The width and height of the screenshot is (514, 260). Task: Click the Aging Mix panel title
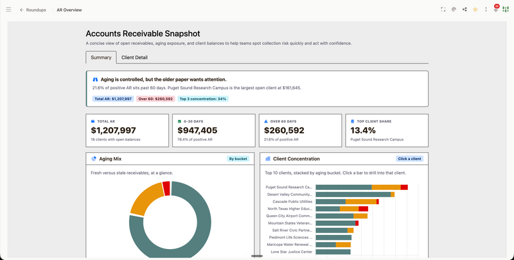[x=110, y=159]
